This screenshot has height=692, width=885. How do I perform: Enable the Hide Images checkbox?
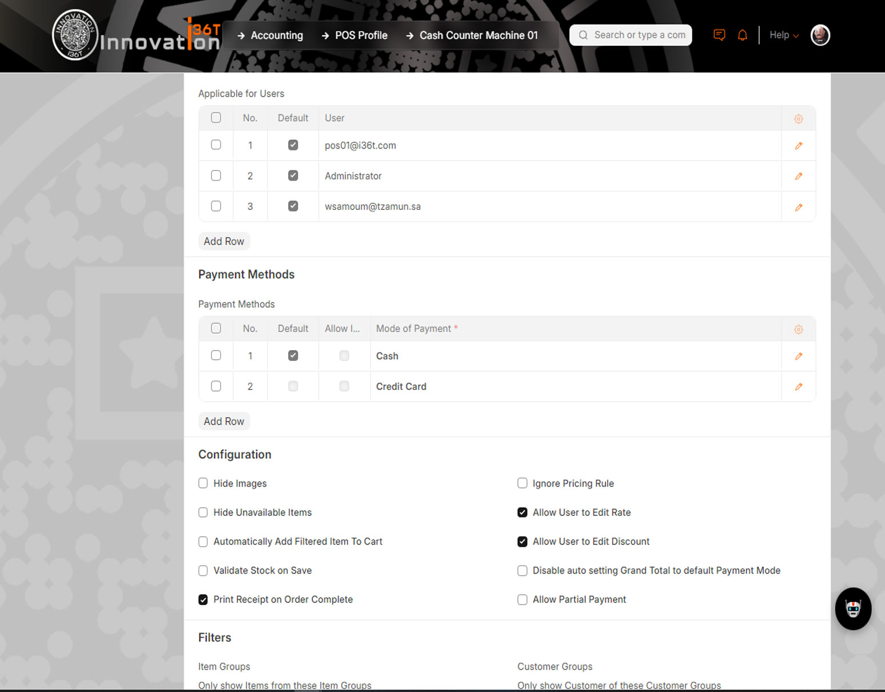[203, 483]
